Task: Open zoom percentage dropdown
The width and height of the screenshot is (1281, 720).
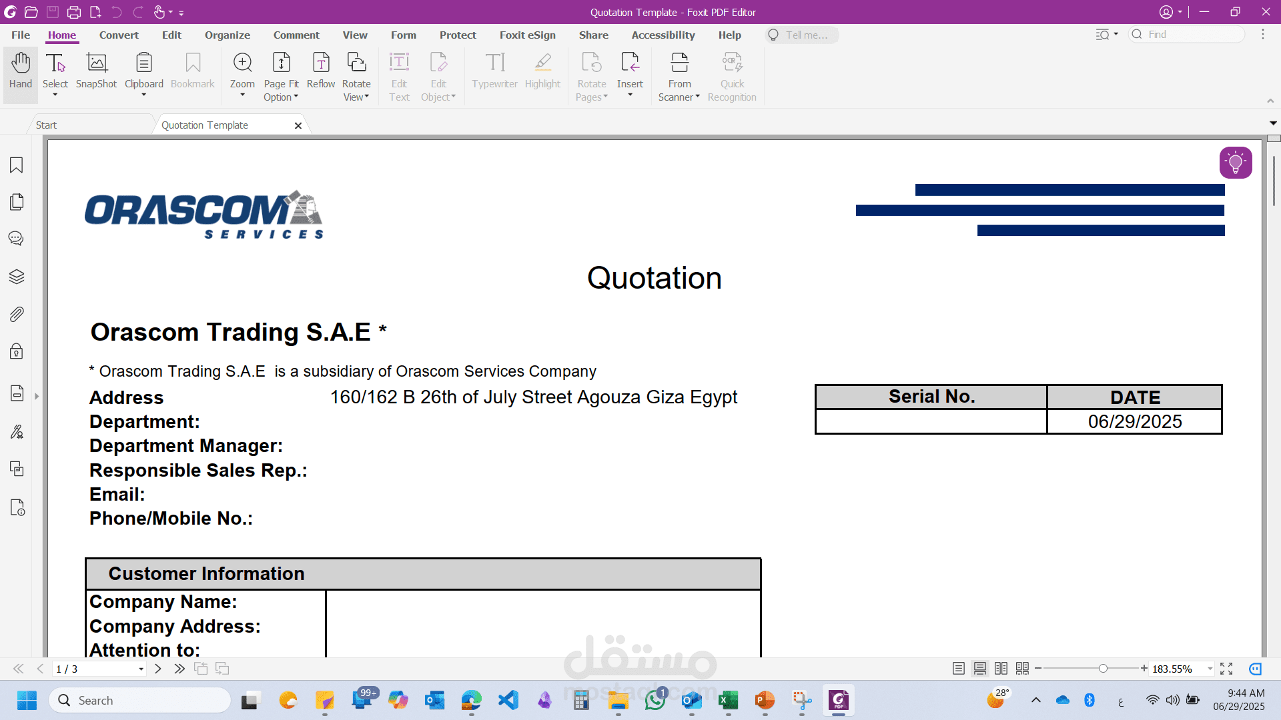Action: tap(1210, 669)
